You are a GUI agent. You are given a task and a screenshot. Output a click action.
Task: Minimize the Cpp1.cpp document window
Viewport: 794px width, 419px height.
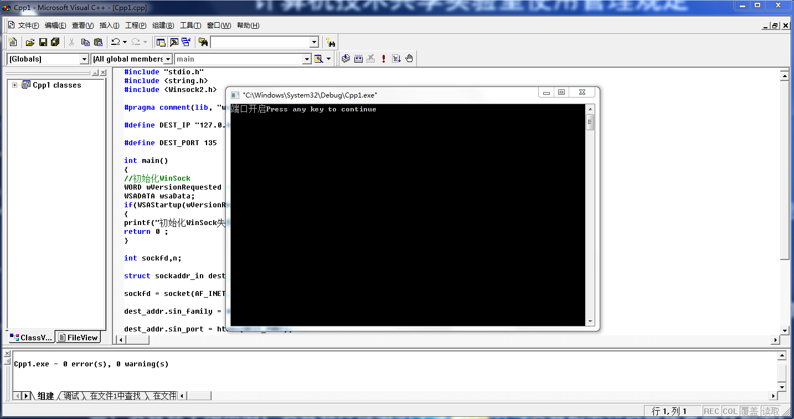tap(766, 25)
